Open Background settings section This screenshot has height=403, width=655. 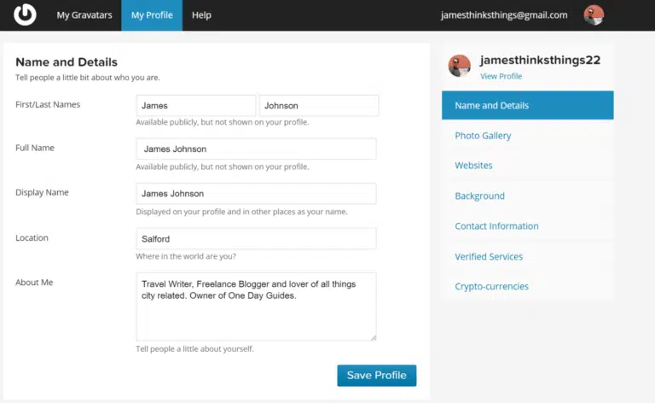(479, 196)
